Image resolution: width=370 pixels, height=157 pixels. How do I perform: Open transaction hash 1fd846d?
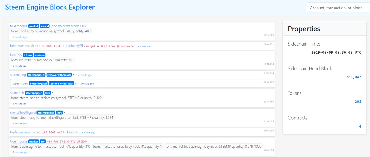click(269, 64)
